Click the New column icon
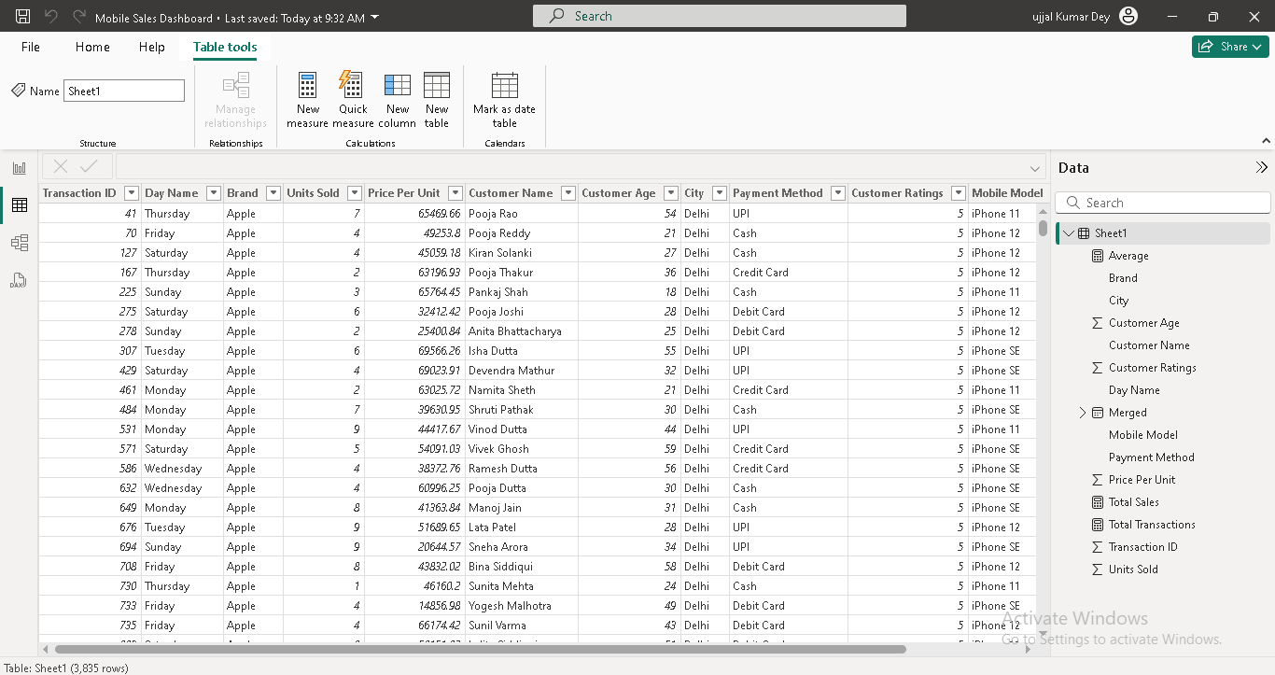 (x=398, y=86)
